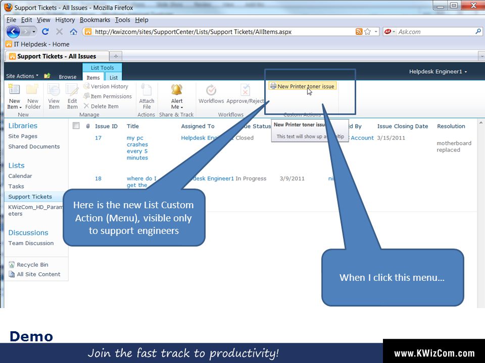Open the 'my pc crashes every 5 minutes' ticket
This screenshot has width=485, height=363.
[137, 148]
